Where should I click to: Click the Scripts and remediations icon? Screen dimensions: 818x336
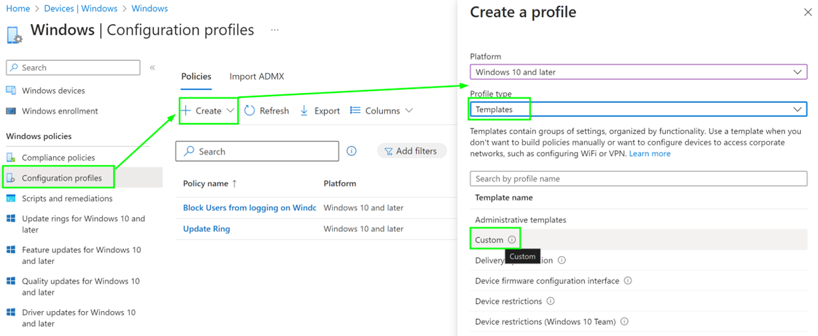pos(11,198)
